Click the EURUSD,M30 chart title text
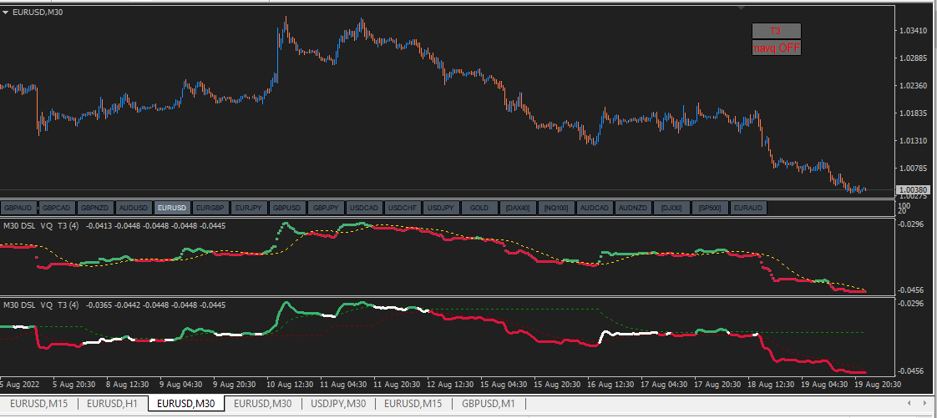 point(38,12)
